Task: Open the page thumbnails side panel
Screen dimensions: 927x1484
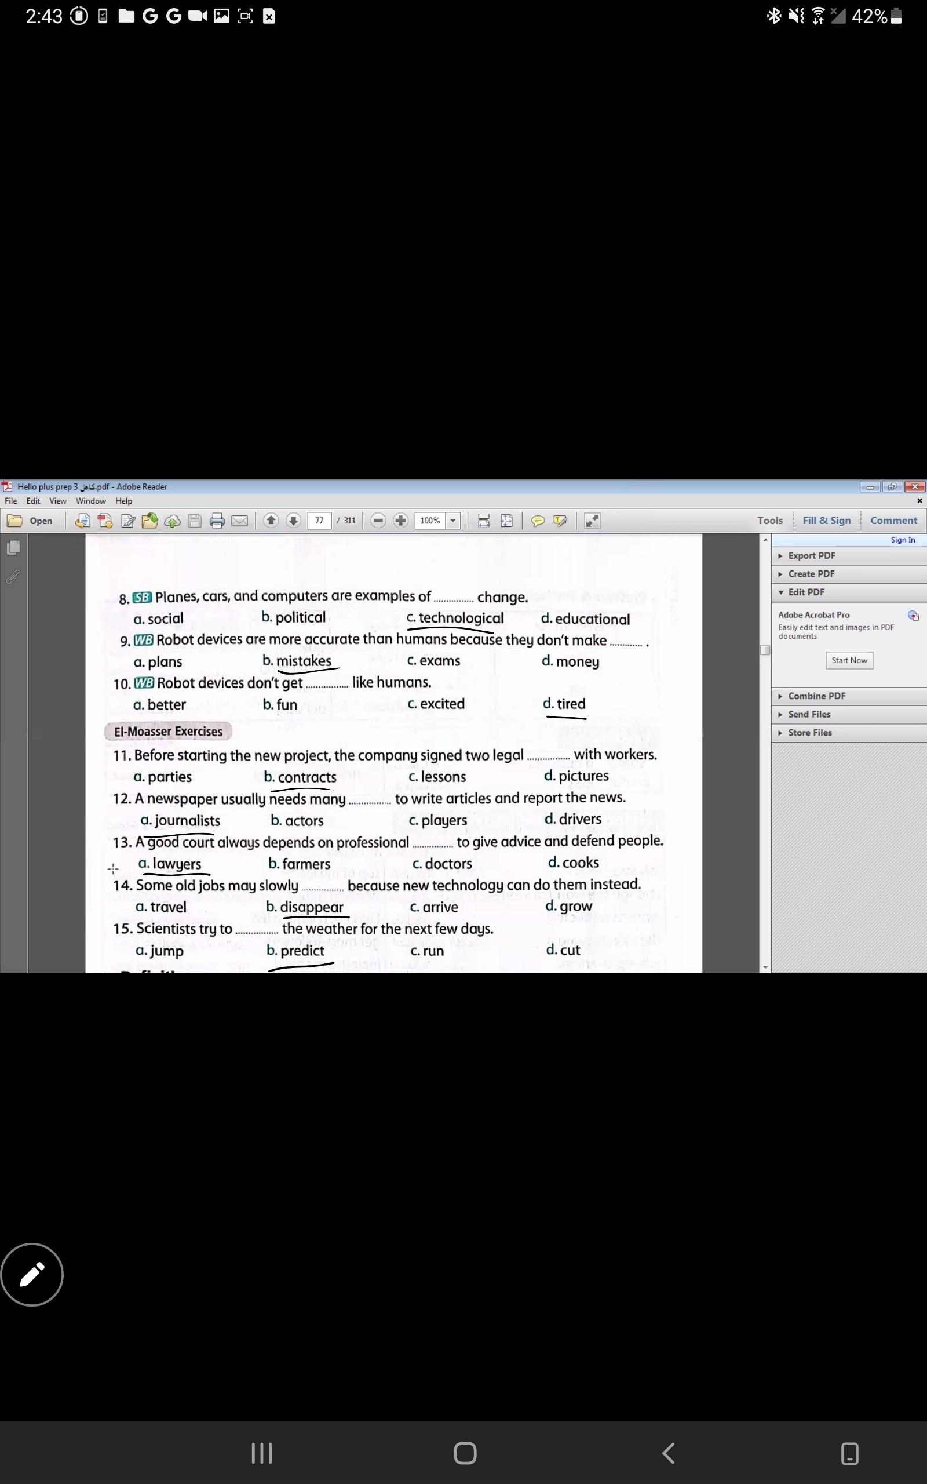Action: [x=13, y=547]
